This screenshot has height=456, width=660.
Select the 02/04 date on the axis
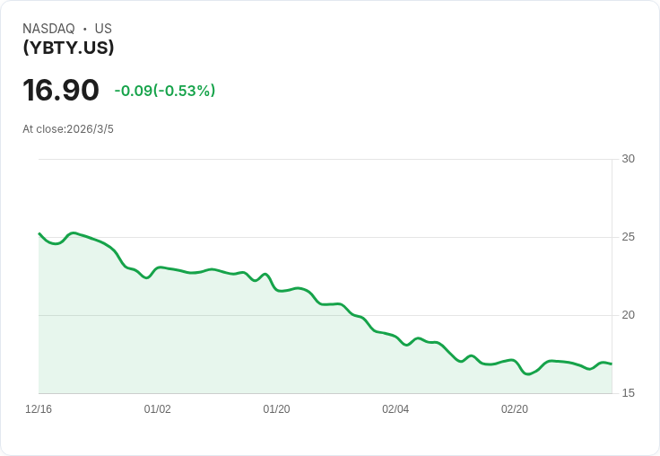tap(395, 408)
